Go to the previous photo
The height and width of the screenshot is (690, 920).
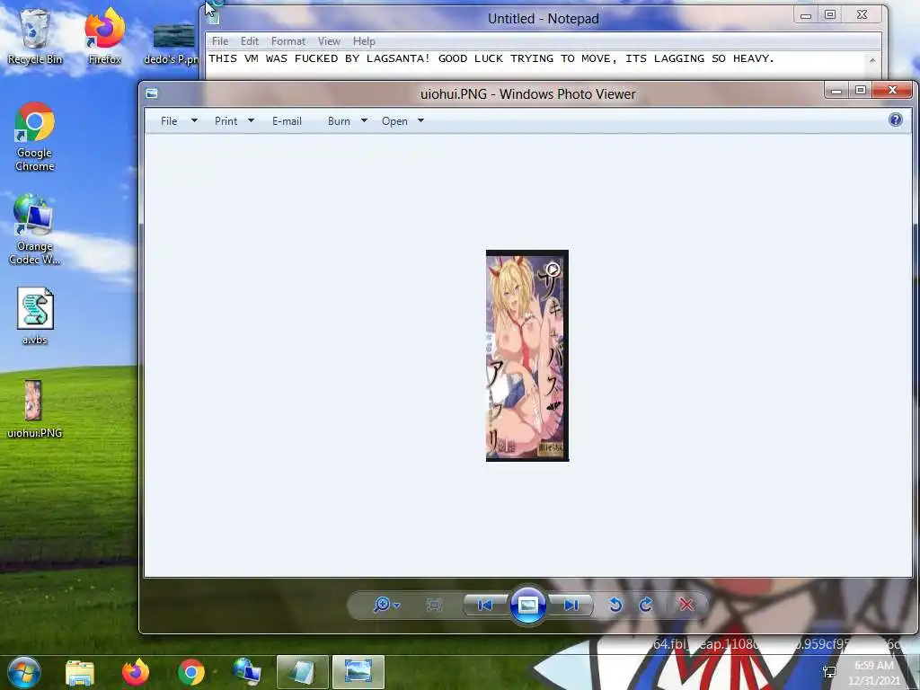tap(484, 605)
